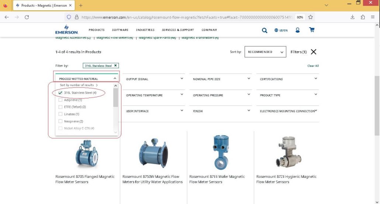Click the shield tracking protection icon
The image size is (380, 204).
click(x=69, y=17)
